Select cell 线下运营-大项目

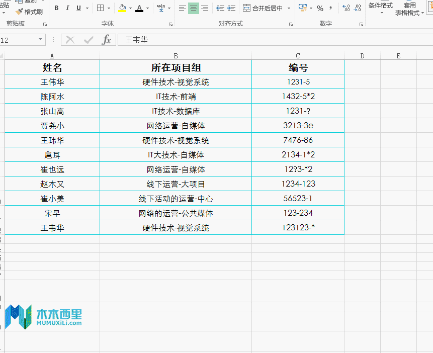176,184
